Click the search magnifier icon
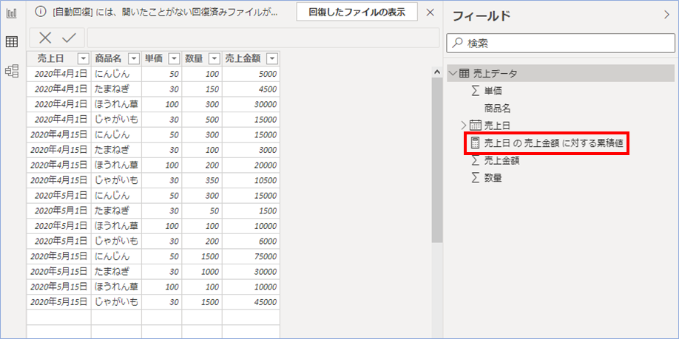The height and width of the screenshot is (339, 679). click(x=457, y=43)
